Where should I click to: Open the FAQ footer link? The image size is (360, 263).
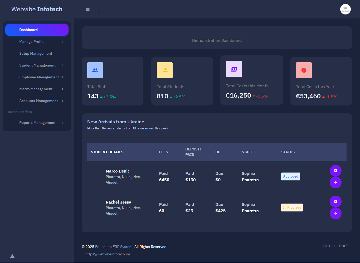pos(327,246)
